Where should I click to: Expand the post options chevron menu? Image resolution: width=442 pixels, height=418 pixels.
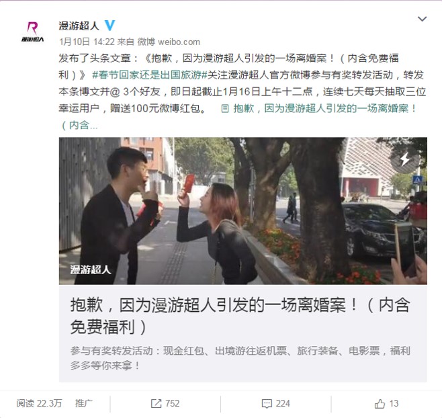click(x=422, y=19)
